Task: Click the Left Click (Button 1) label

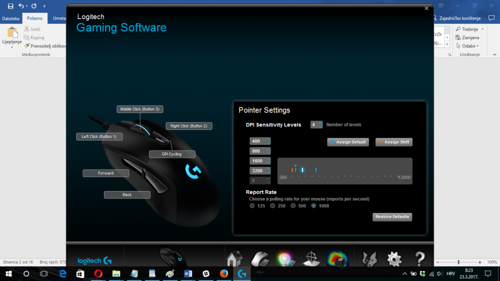Action: tap(99, 136)
